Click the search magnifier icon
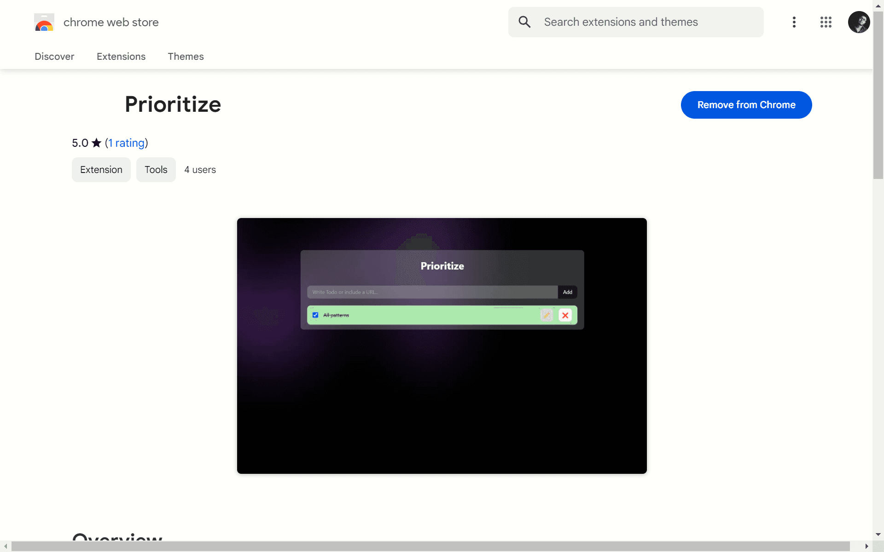 click(524, 22)
